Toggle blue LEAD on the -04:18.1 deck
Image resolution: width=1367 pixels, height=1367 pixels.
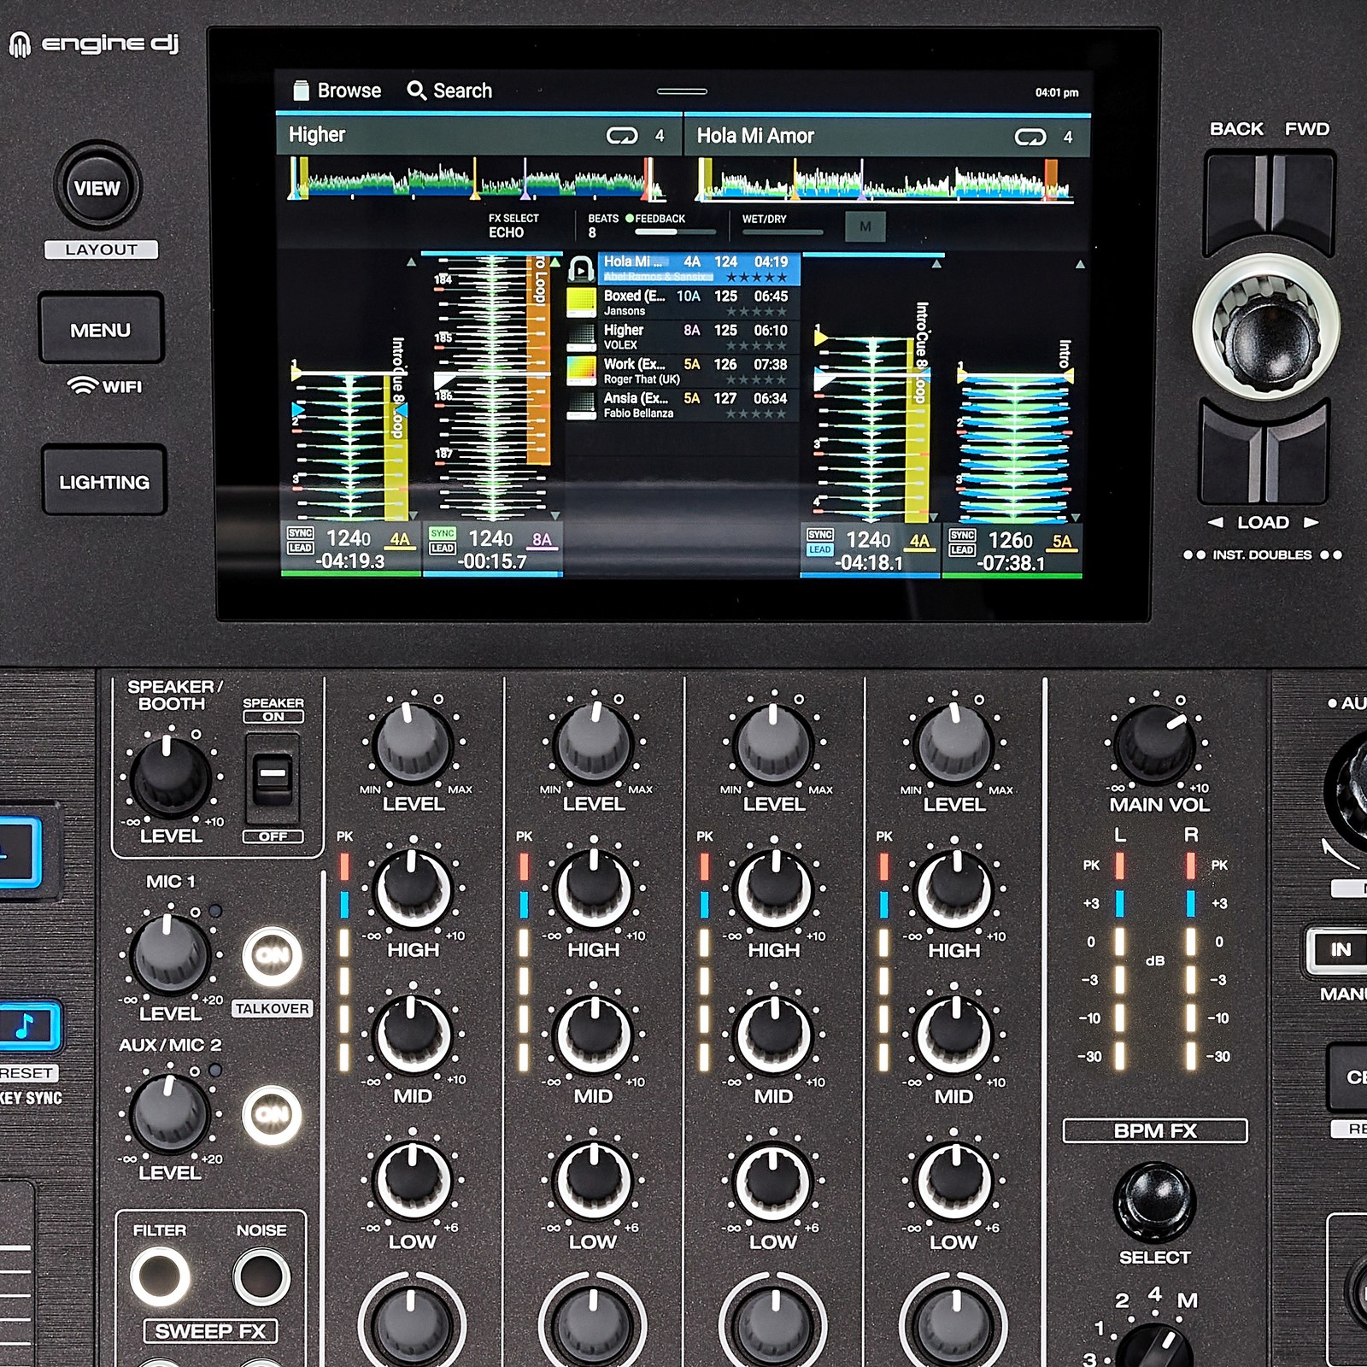coord(819,549)
